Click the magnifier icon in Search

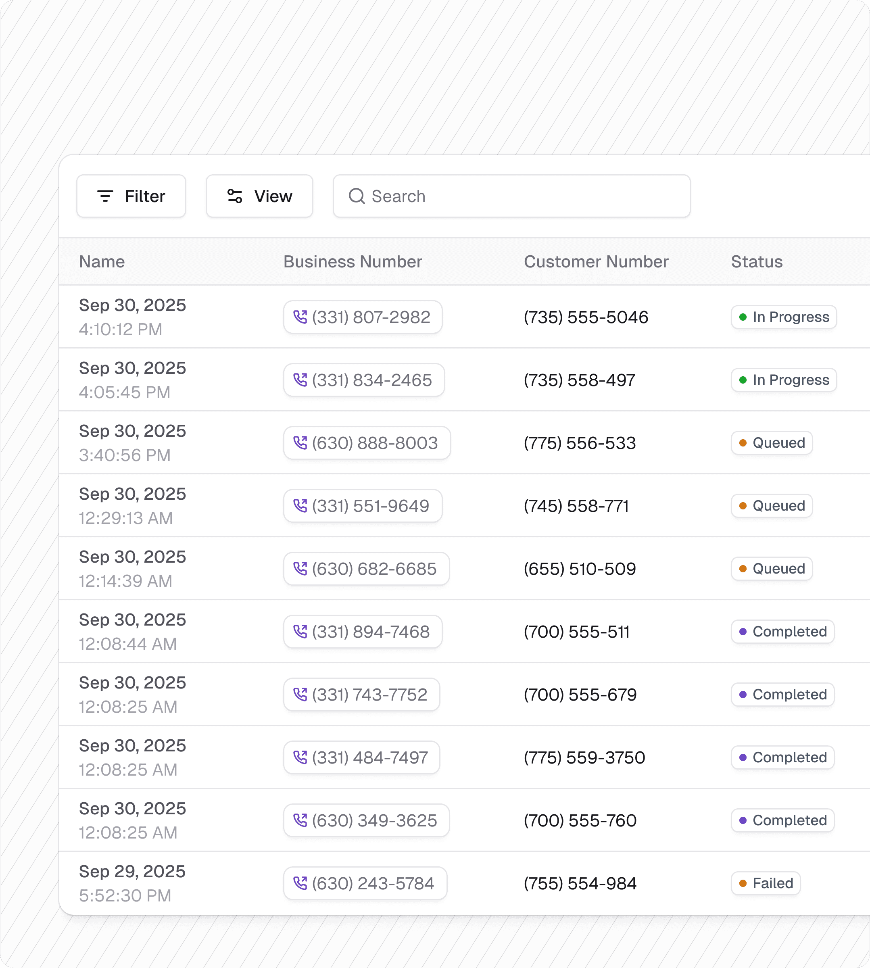point(357,196)
